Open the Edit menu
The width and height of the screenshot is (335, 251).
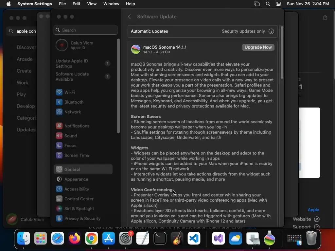[76, 4]
